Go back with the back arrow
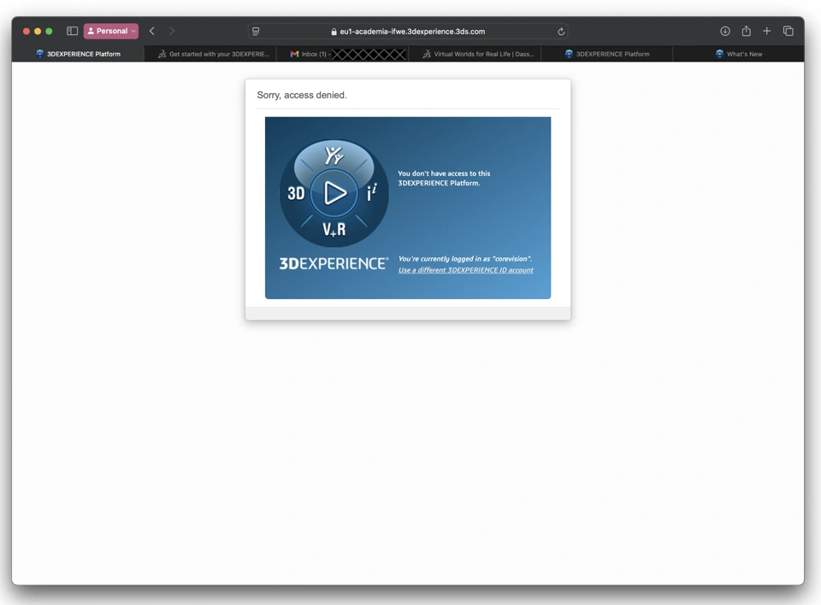This screenshot has height=605, width=821. click(x=152, y=31)
